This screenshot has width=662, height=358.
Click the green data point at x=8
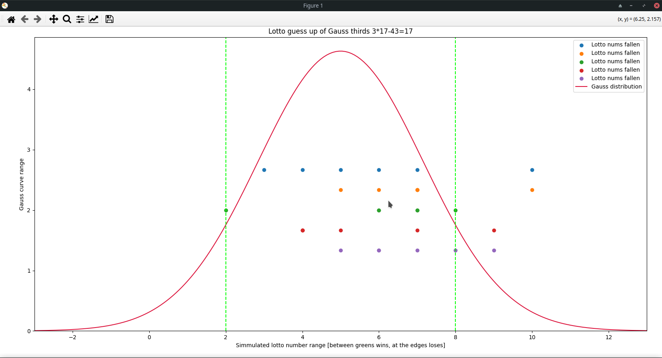[455, 211]
